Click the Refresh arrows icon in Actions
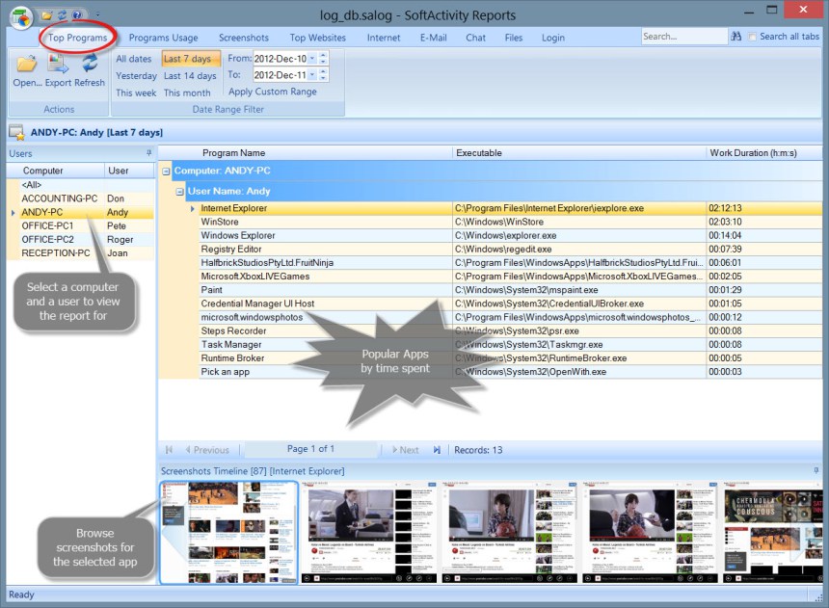 (90, 65)
